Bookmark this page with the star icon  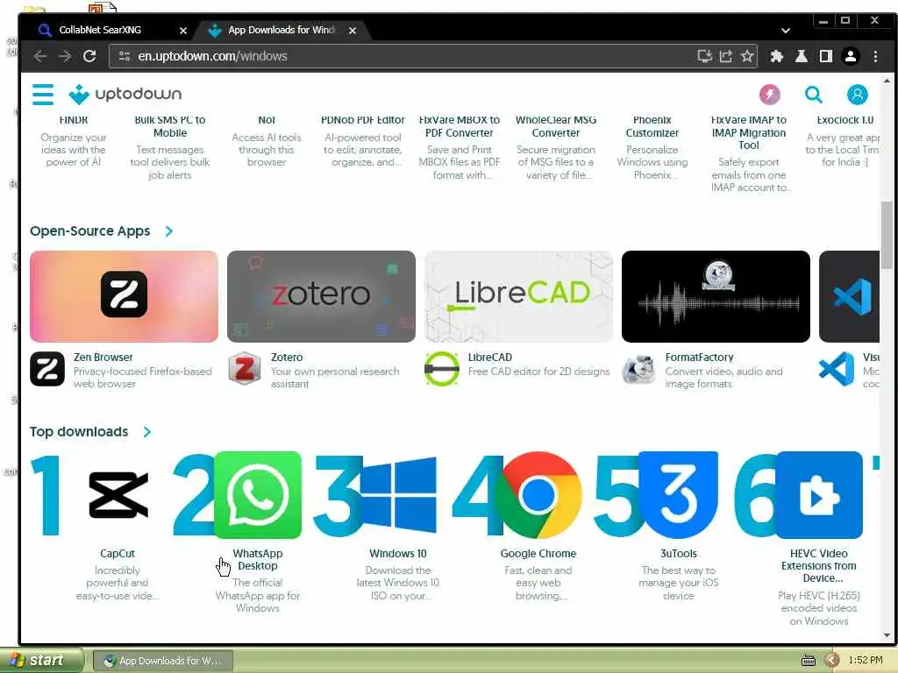tap(747, 56)
